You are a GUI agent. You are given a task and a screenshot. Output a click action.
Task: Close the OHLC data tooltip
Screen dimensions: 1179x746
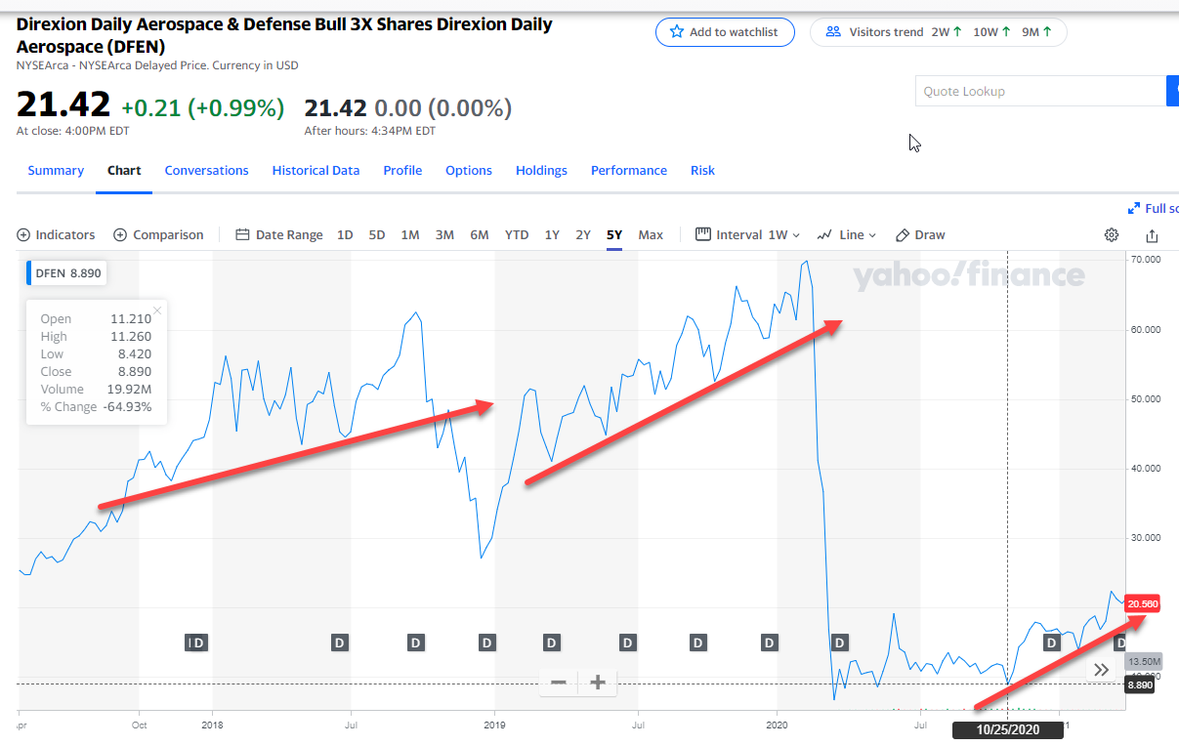[157, 311]
